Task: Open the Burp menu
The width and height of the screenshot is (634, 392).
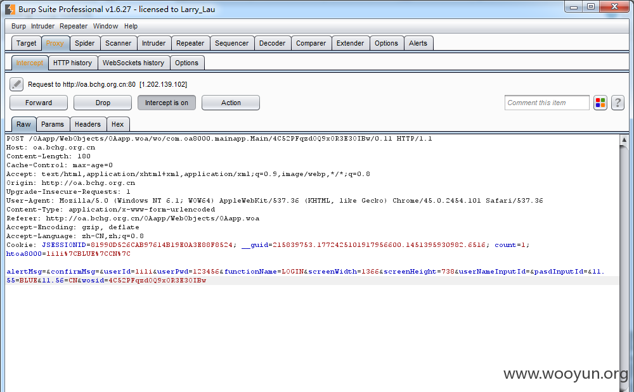Action: tap(18, 26)
